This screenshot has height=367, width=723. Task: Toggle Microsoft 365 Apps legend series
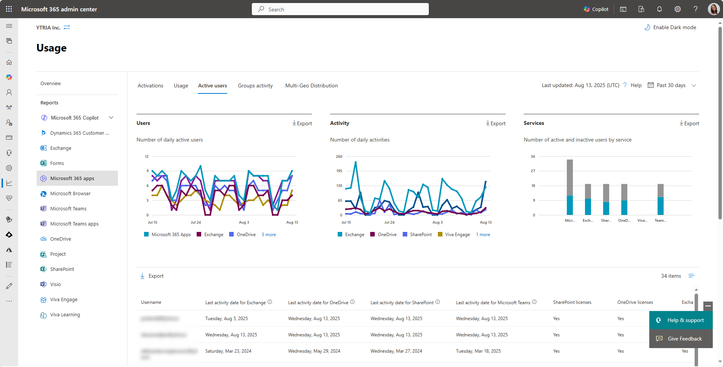[168, 235]
